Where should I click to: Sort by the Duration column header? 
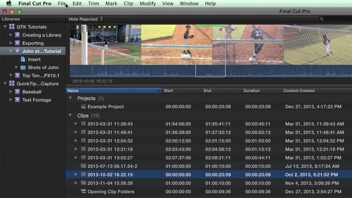point(262,91)
